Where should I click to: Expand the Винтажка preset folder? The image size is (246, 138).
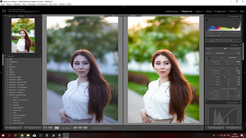pyautogui.click(x=8, y=67)
